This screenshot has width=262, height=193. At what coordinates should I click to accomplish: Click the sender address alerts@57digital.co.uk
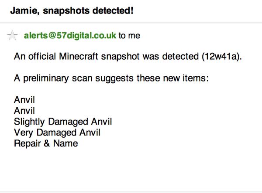[70, 36]
